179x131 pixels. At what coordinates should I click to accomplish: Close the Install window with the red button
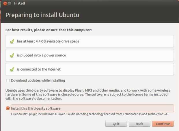5,4
